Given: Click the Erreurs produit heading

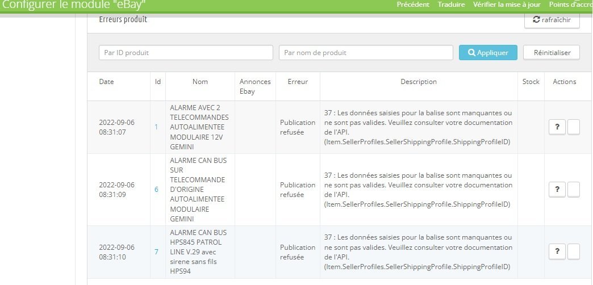Looking at the screenshot, I should click(x=123, y=19).
